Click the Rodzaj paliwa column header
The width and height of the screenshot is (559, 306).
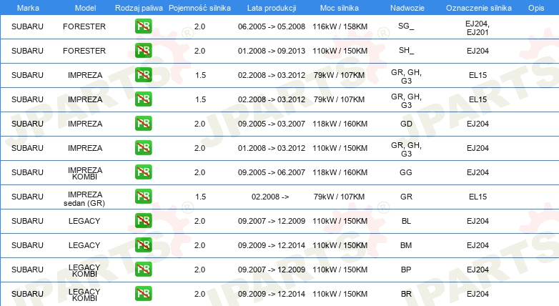[139, 8]
